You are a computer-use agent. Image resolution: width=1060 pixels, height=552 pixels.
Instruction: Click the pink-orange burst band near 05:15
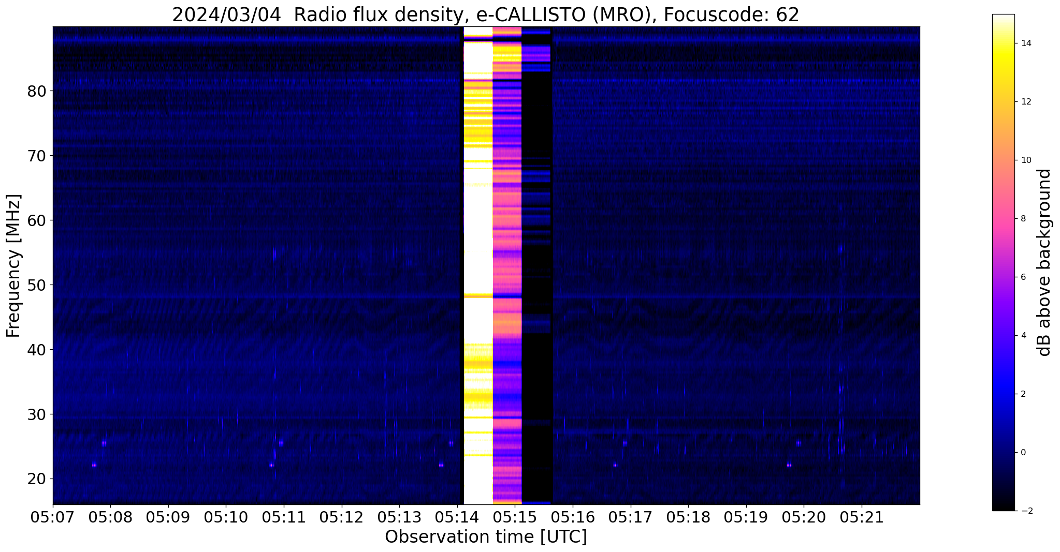click(507, 265)
